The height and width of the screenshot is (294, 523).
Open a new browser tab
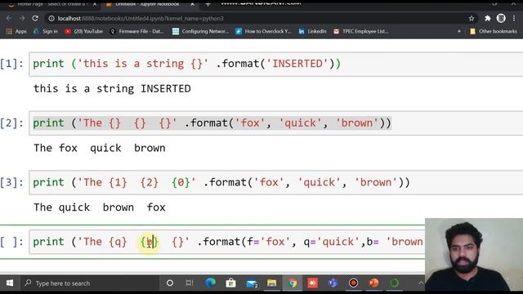tap(208, 4)
